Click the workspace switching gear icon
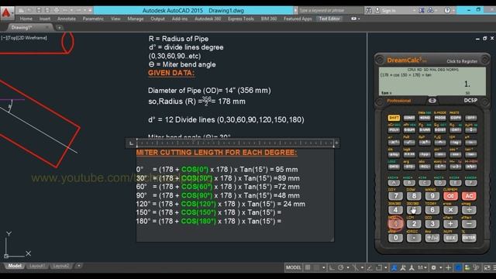The height and width of the screenshot is (279, 496). coord(434,267)
